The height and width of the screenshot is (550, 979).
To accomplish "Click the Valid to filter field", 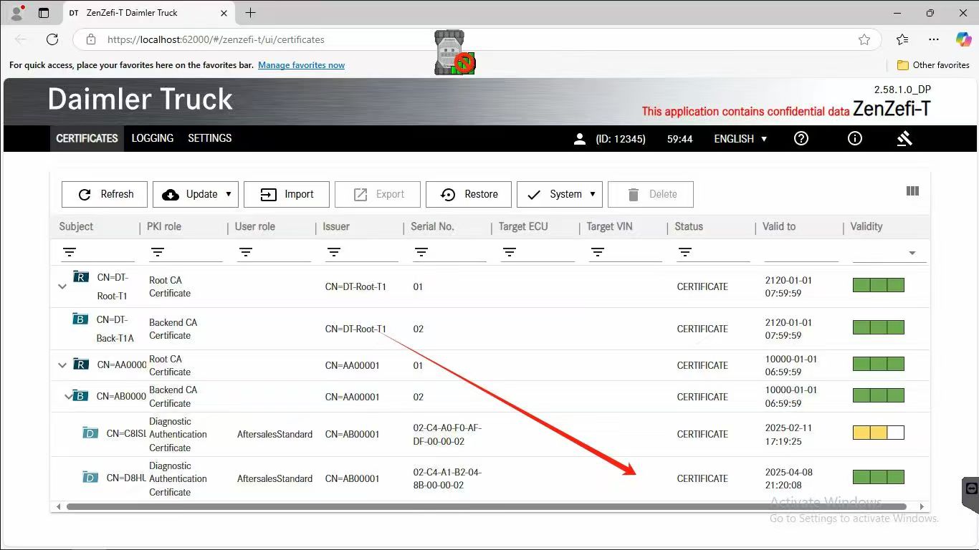I will tap(801, 252).
